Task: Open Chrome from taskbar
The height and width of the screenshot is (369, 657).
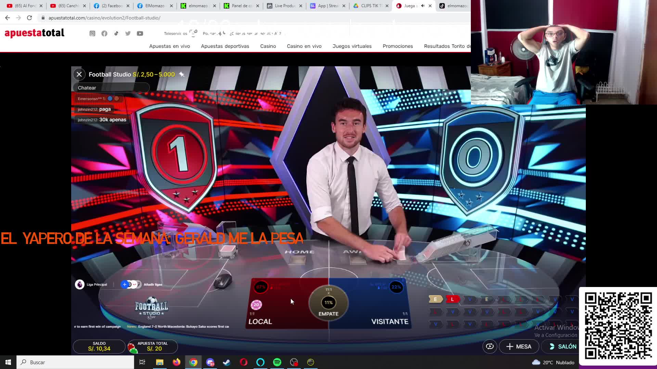Action: pyautogui.click(x=193, y=362)
